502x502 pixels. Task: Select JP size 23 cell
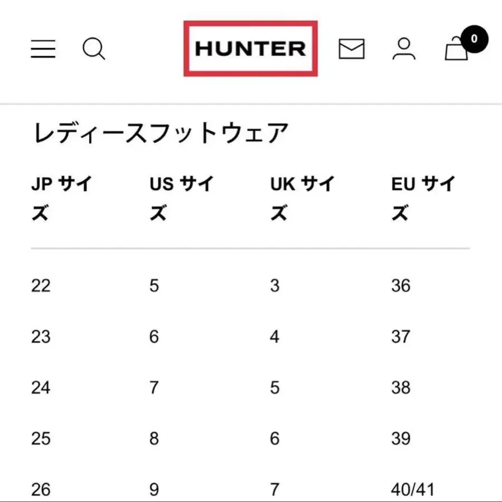tap(41, 337)
